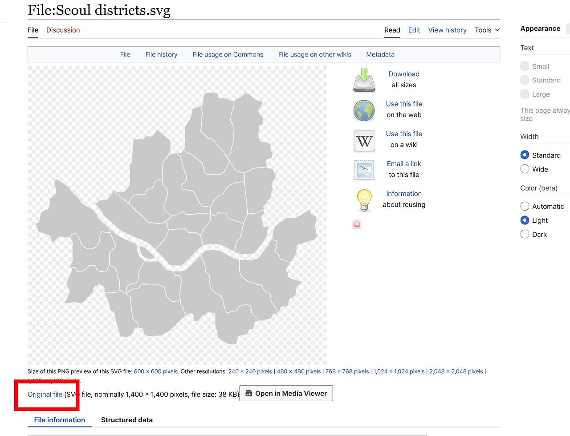Jump to File section link
This screenshot has width=570, height=436.
click(125, 54)
